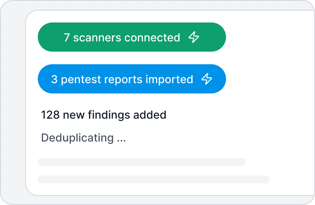Click the word 'imported' in the blue badge
315x205 pixels.
[169, 80]
